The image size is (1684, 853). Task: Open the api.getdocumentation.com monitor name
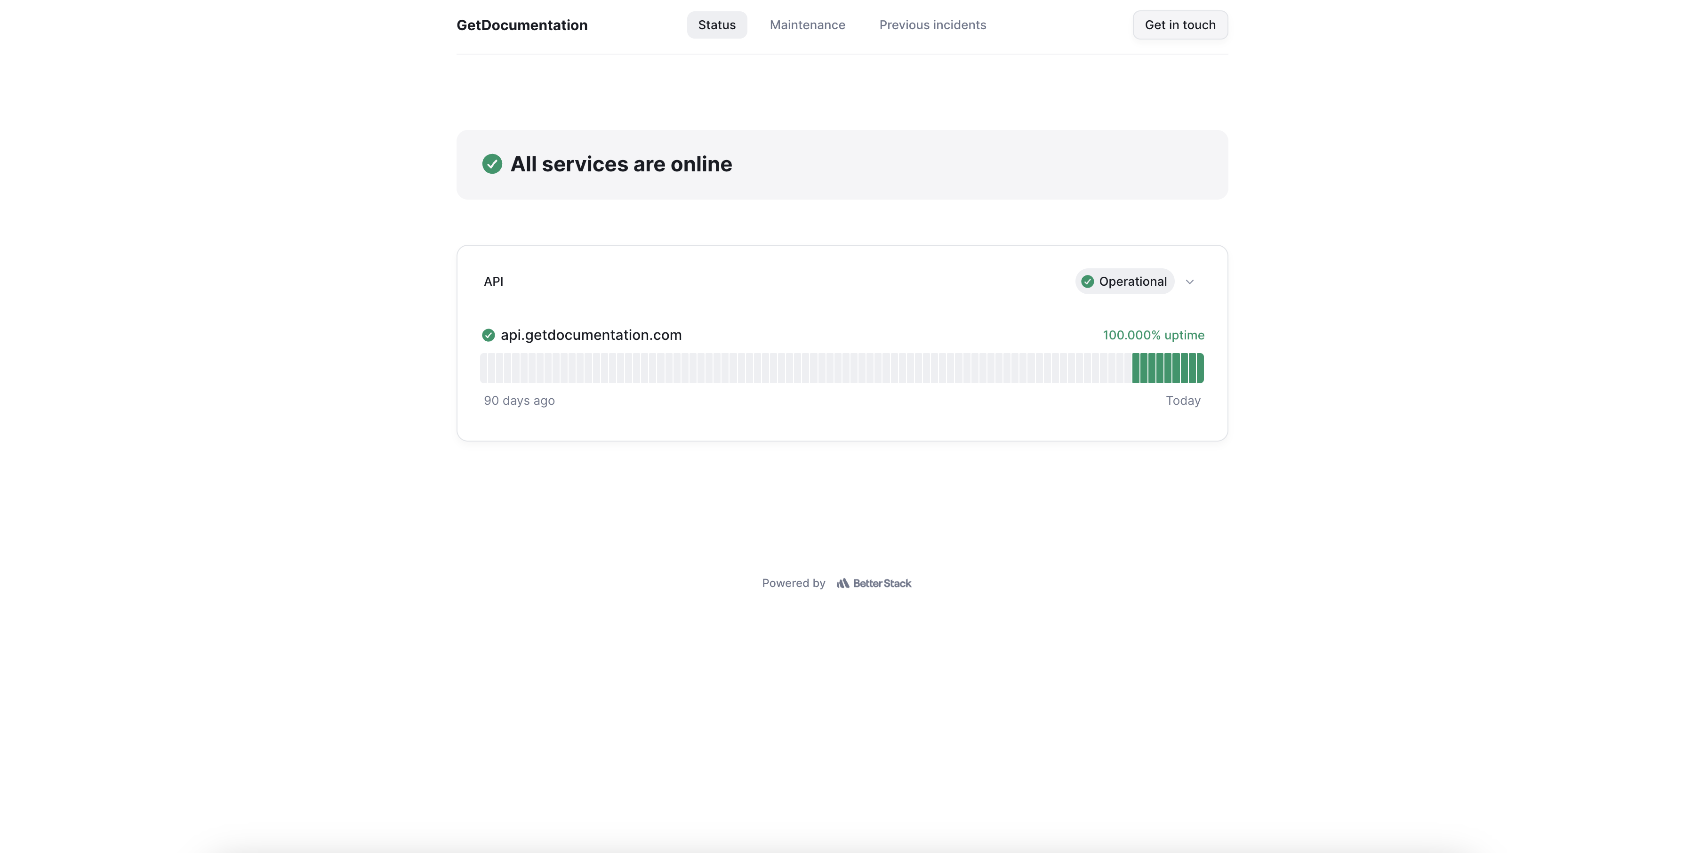click(x=590, y=335)
